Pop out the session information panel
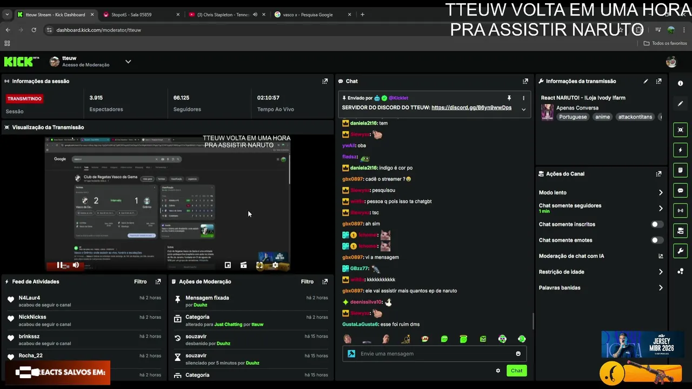Image resolution: width=692 pixels, height=389 pixels. point(325,81)
